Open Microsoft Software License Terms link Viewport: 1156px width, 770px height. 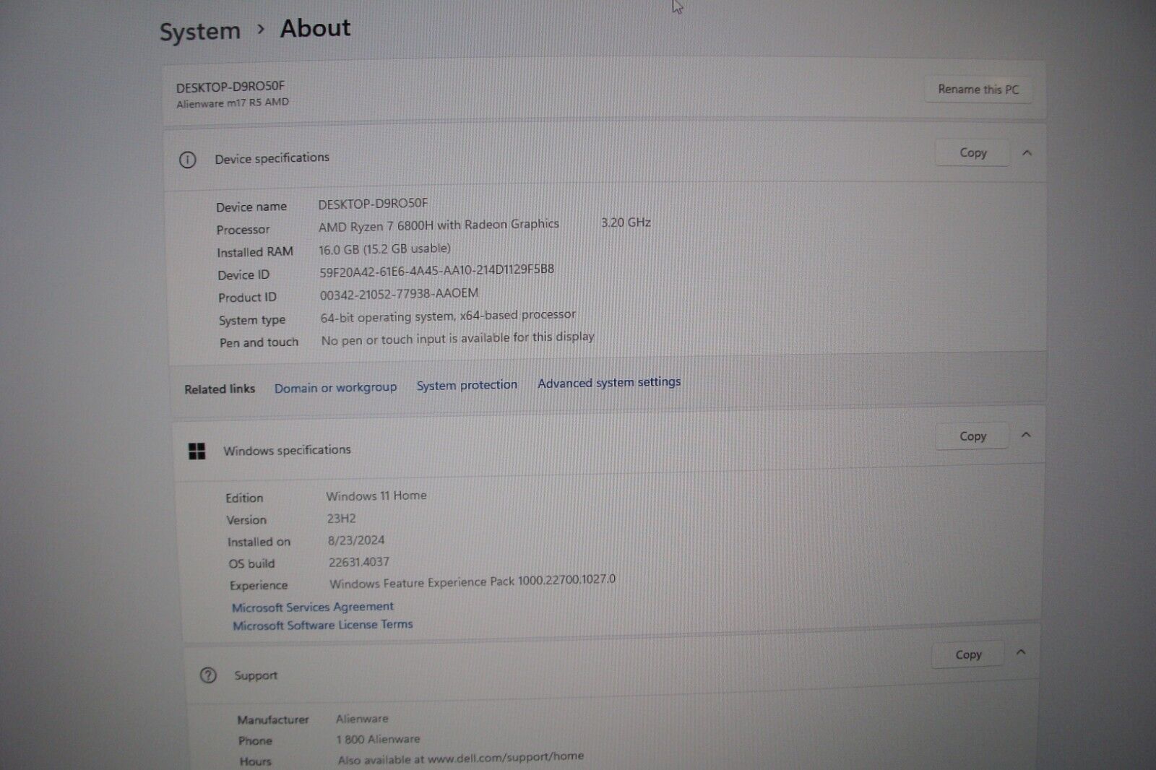[322, 625]
